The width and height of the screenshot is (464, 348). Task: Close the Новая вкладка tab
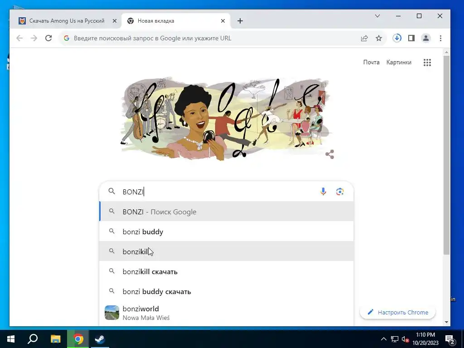pyautogui.click(x=223, y=21)
